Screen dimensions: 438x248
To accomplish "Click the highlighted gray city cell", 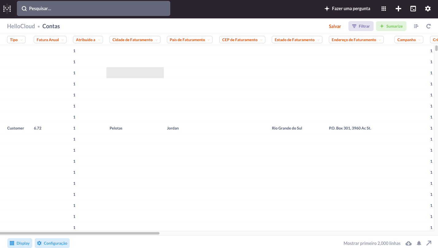I will [135, 73].
